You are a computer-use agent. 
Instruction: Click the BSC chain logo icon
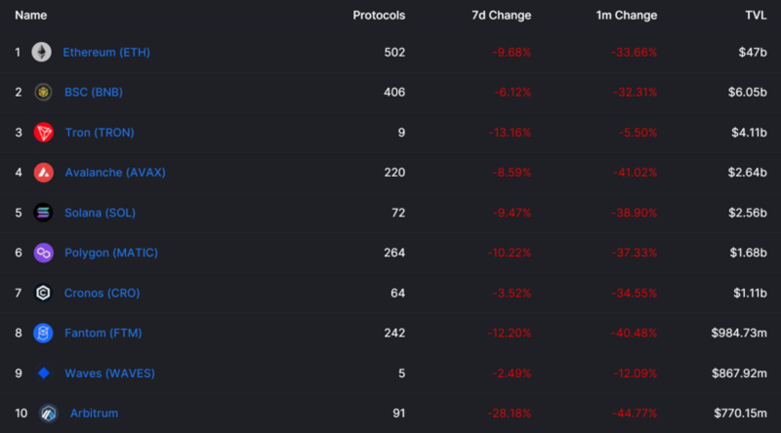tap(43, 92)
